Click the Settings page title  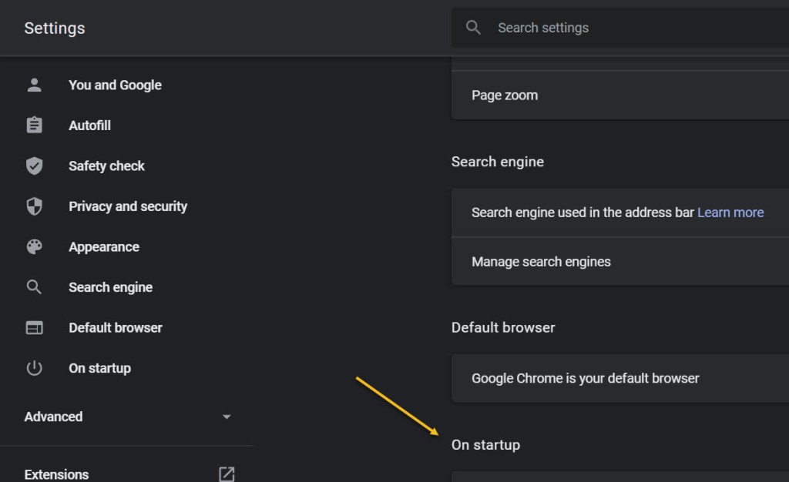pyautogui.click(x=55, y=28)
